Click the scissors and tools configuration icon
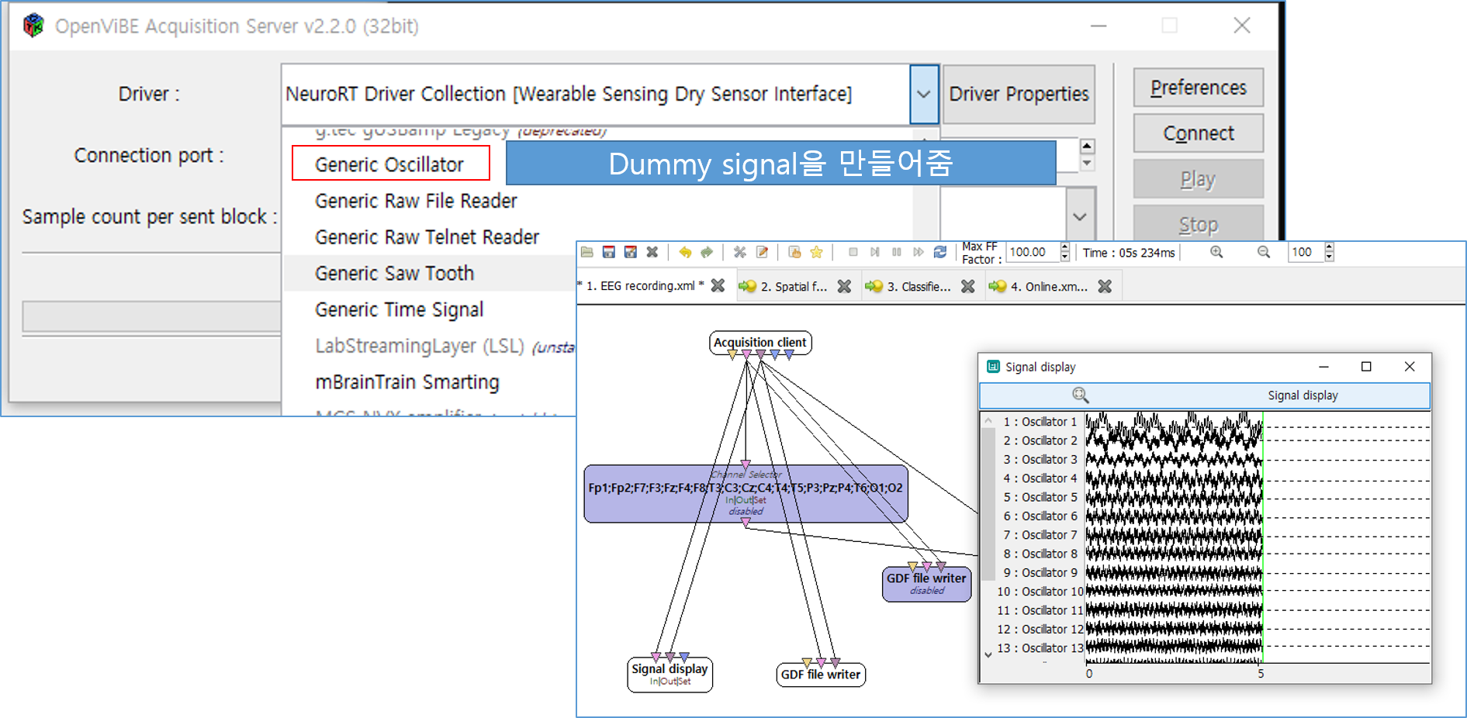 click(x=740, y=252)
